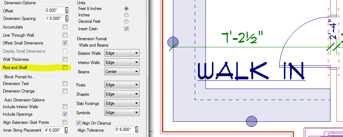Open the Beams dropdown set to Center

122,71
